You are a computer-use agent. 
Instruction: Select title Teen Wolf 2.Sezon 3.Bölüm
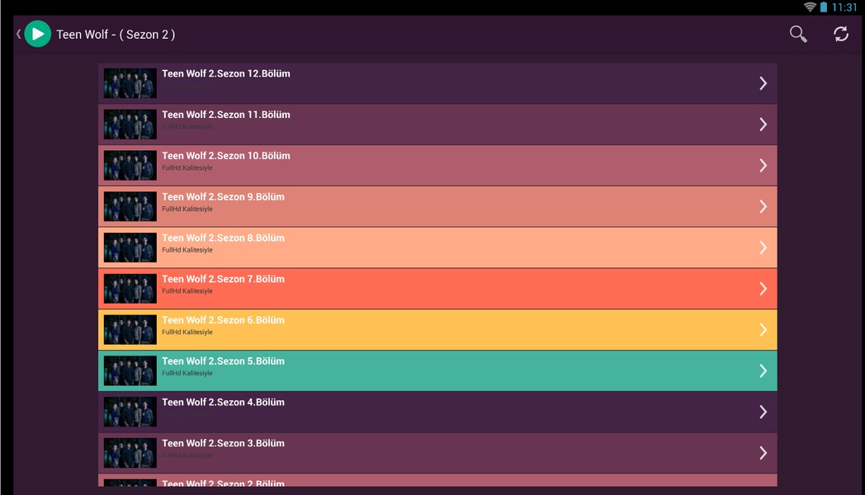pyautogui.click(x=223, y=443)
